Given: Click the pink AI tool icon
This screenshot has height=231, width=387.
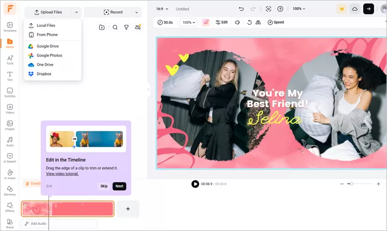Looking at the screenshot, I should [206, 23].
